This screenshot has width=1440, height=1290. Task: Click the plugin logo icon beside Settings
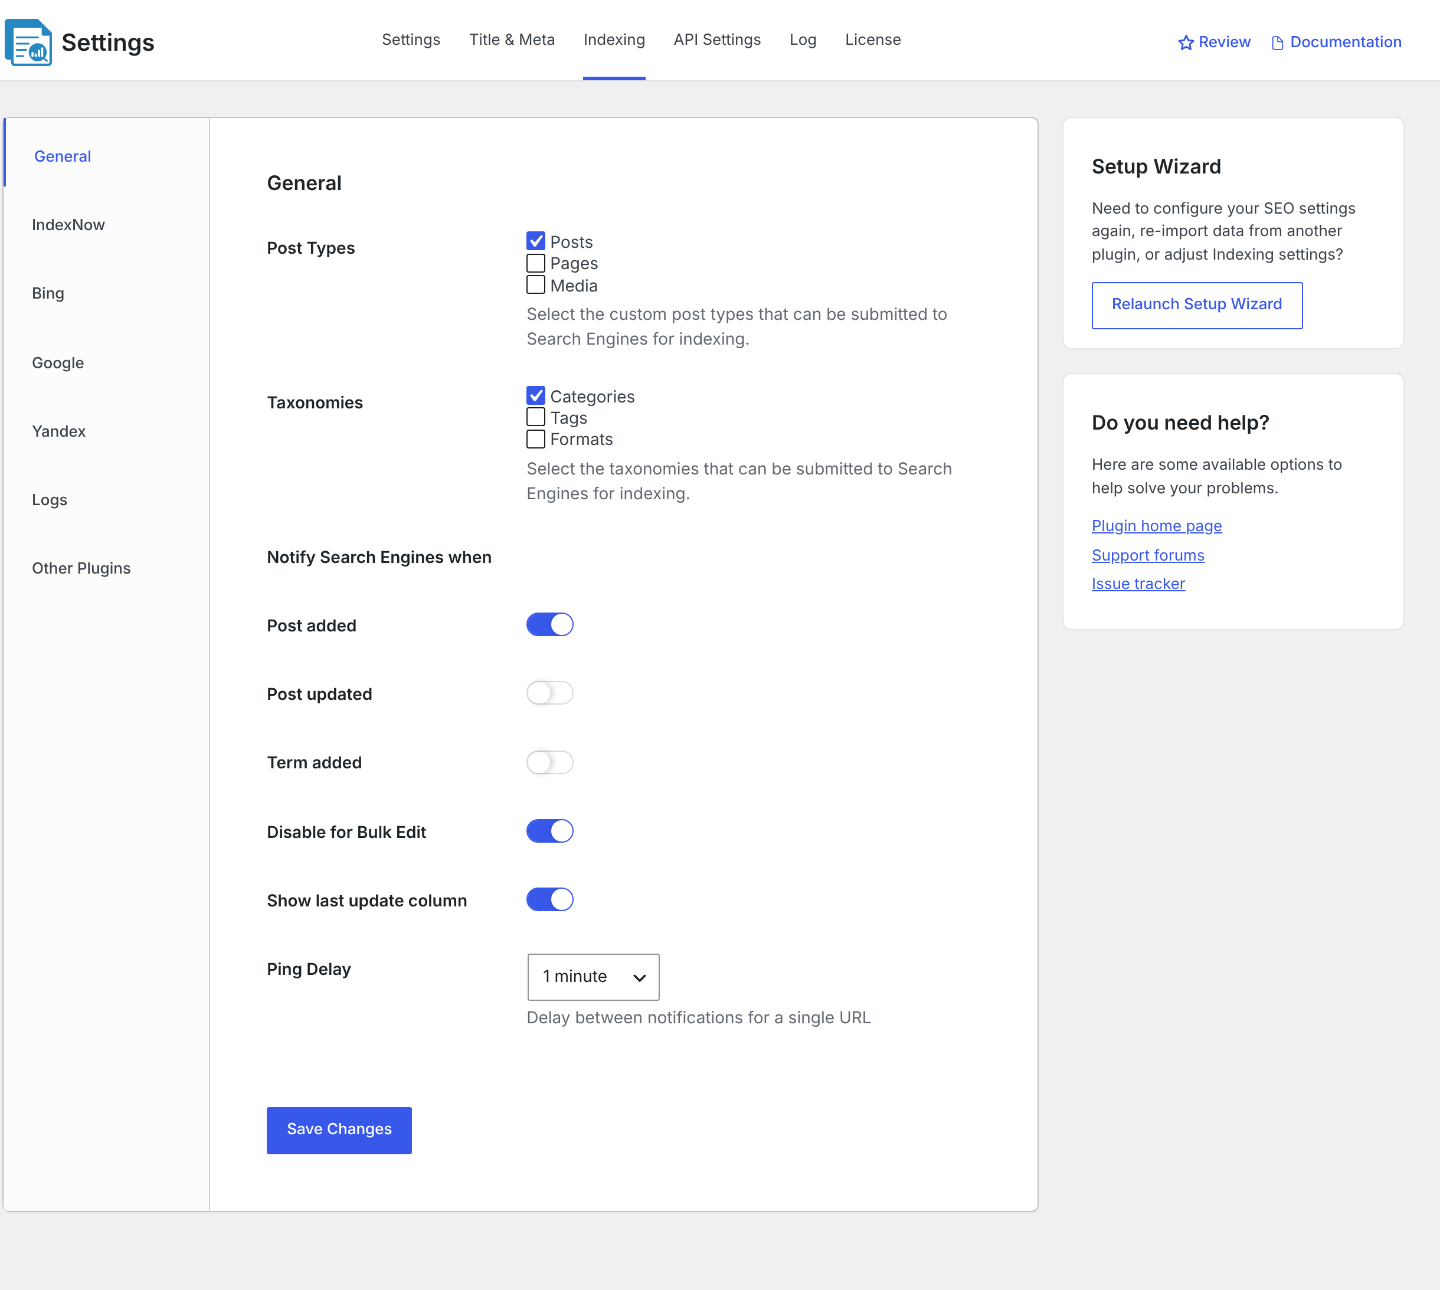[28, 42]
